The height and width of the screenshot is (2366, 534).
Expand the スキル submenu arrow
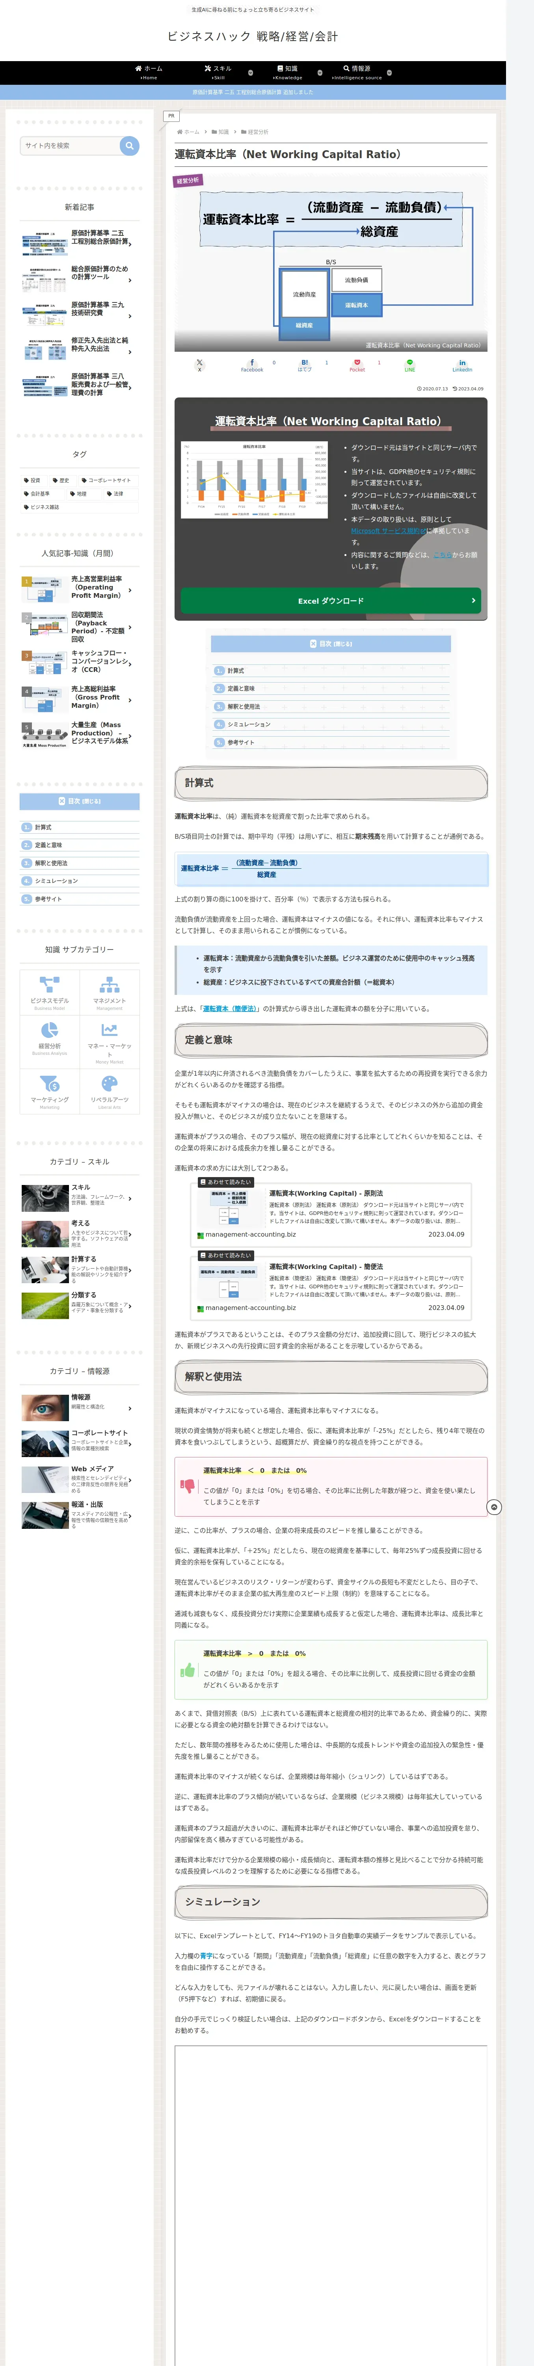(251, 73)
